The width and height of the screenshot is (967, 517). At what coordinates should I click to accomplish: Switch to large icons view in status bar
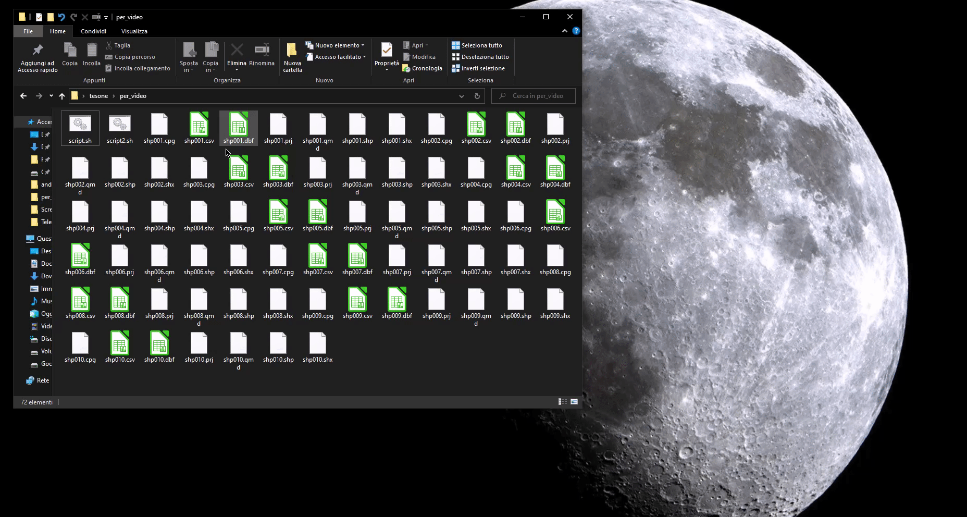tap(574, 402)
